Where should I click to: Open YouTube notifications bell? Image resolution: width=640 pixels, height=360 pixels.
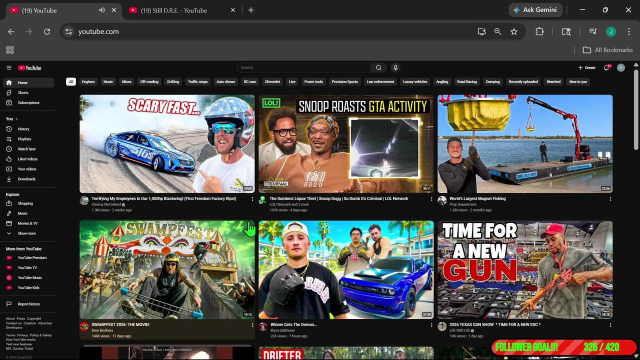pyautogui.click(x=607, y=67)
